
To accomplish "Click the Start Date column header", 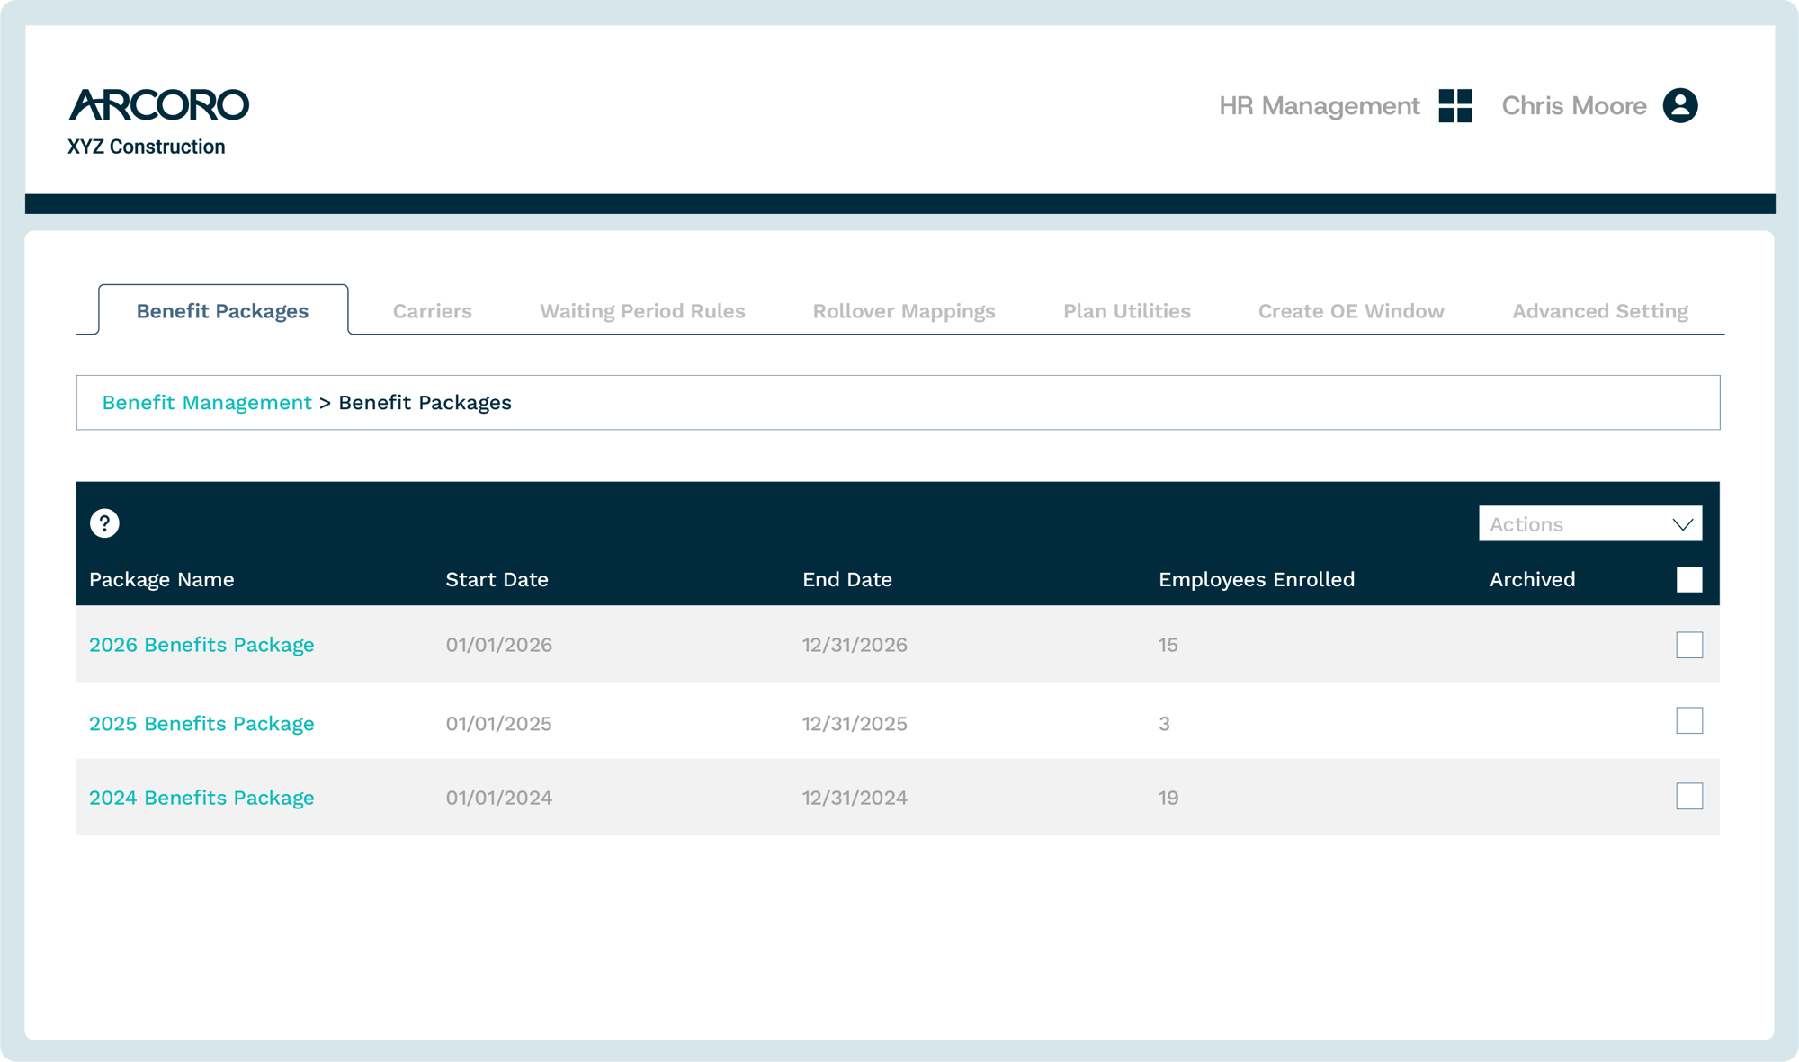I will point(497,579).
